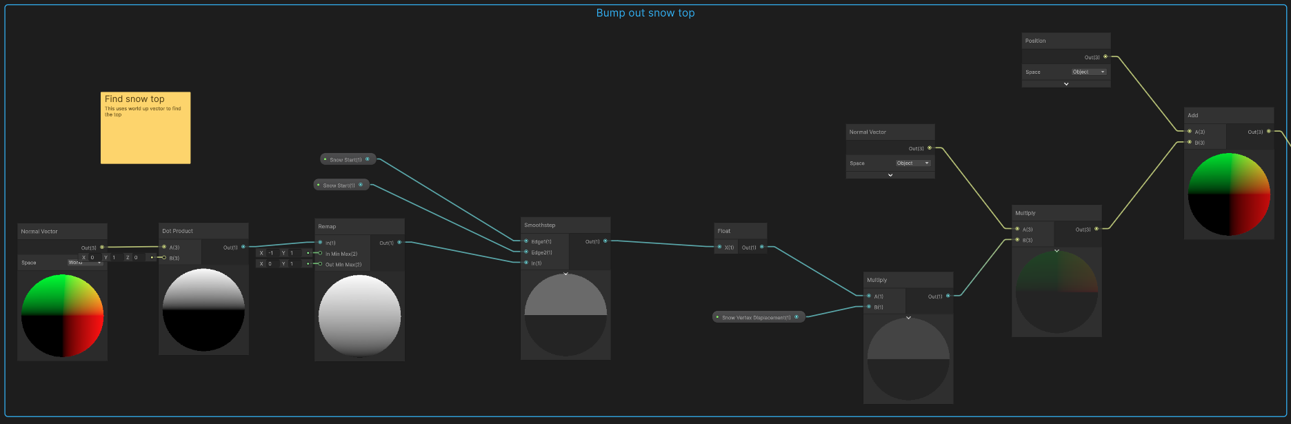Click the X(1) input port on Float node
Viewport: 1291px width, 424px height.
[719, 247]
